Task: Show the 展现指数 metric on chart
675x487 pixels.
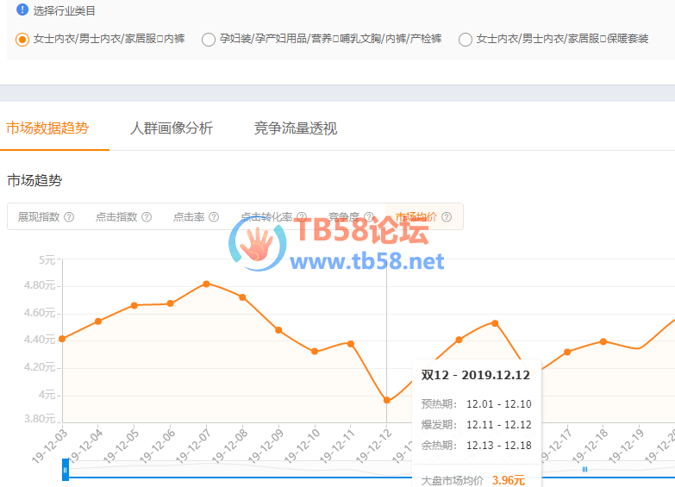Action: (39, 217)
